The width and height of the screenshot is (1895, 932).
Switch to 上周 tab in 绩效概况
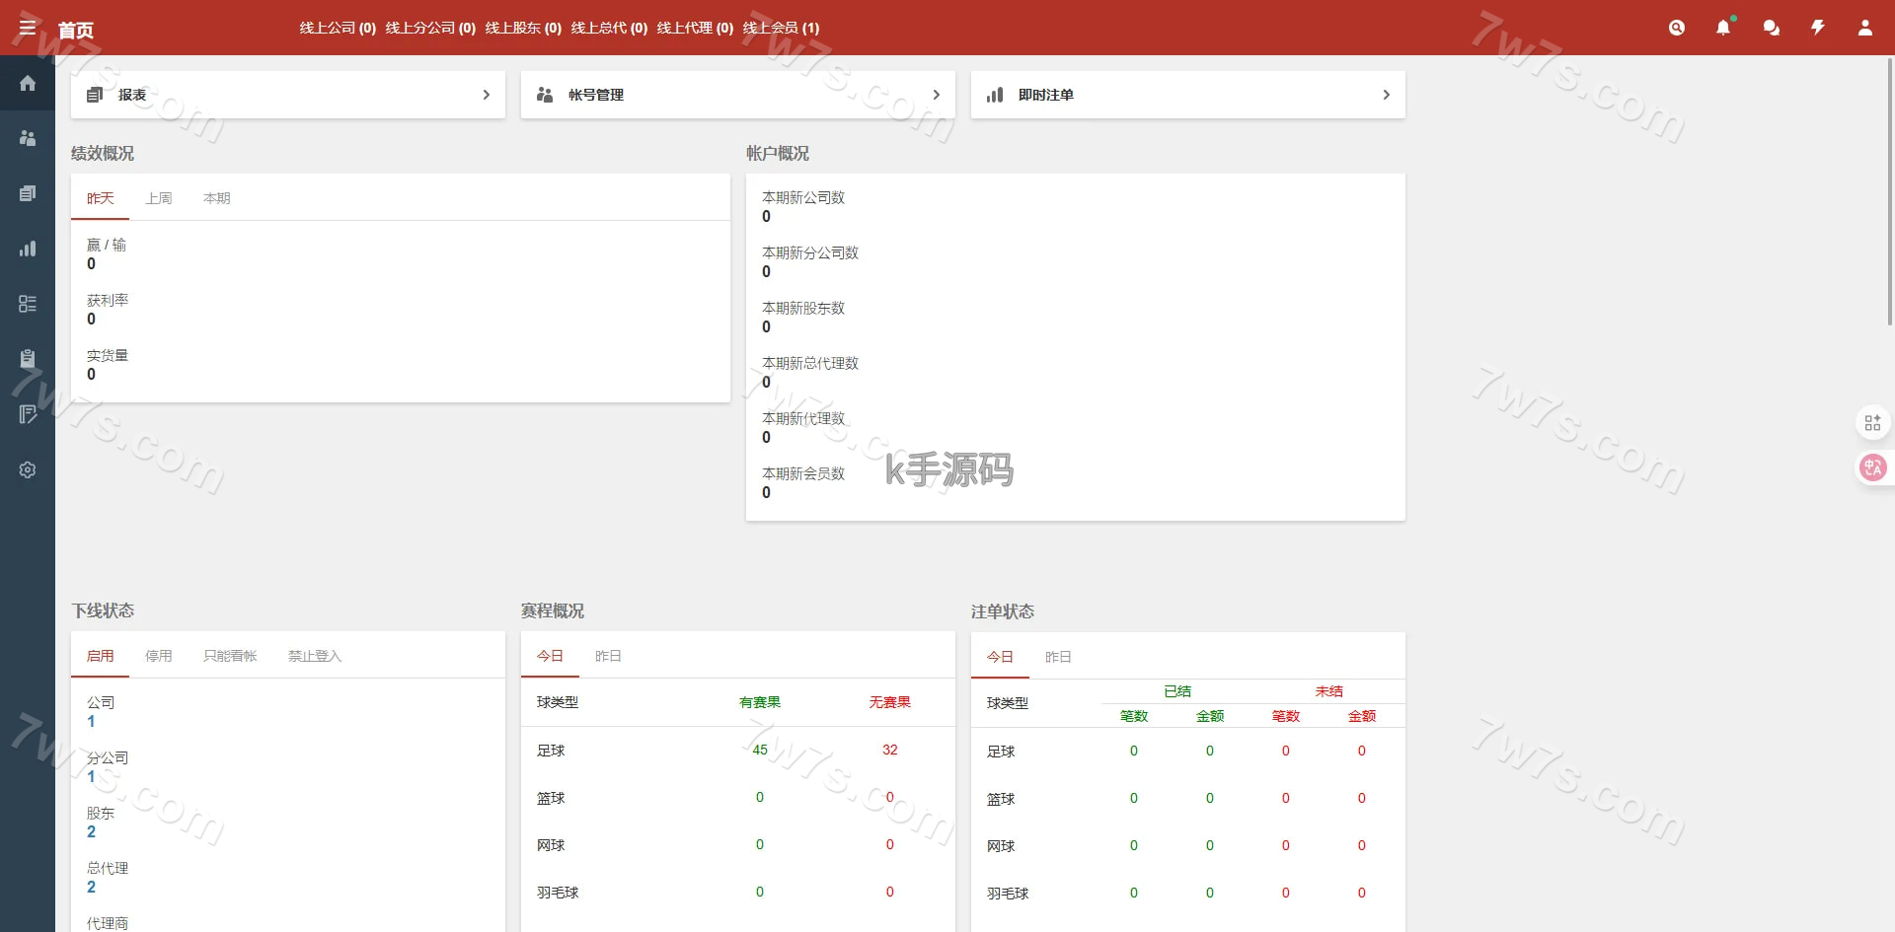click(158, 198)
